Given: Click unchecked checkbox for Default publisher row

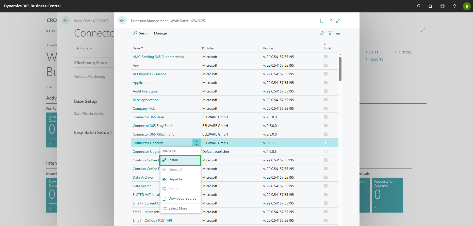Looking at the screenshot, I should pos(326,152).
